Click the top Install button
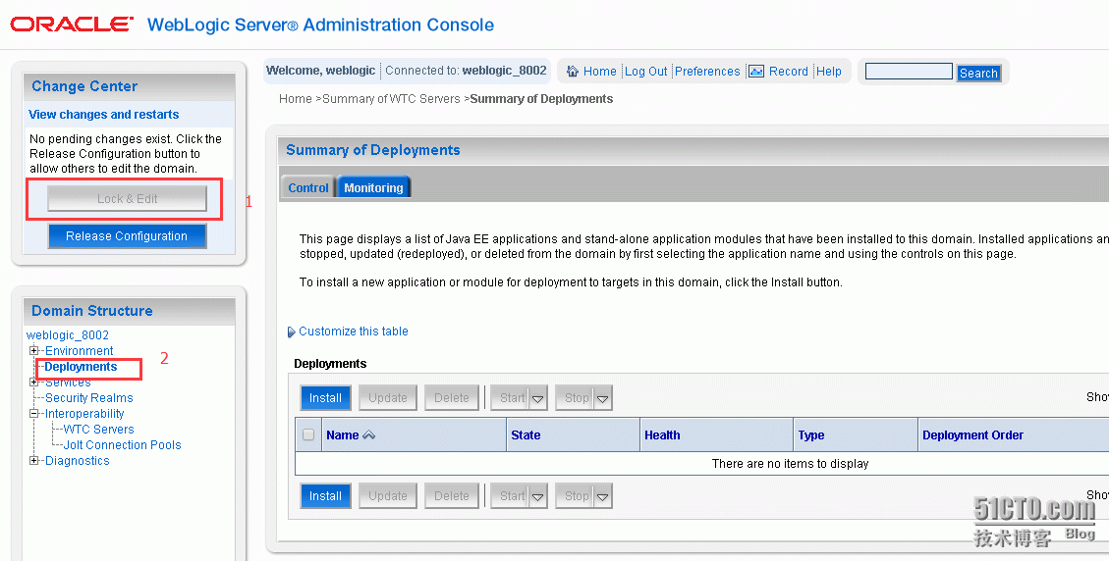Viewport: 1109px width, 561px height. 325,398
